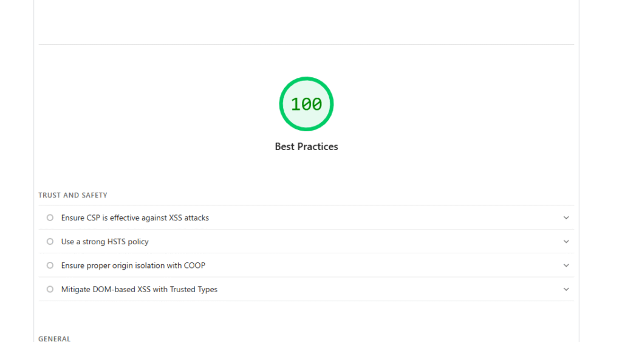This screenshot has height=342, width=622.
Task: Expand the HSTS policy chevron arrow
Action: point(566,241)
